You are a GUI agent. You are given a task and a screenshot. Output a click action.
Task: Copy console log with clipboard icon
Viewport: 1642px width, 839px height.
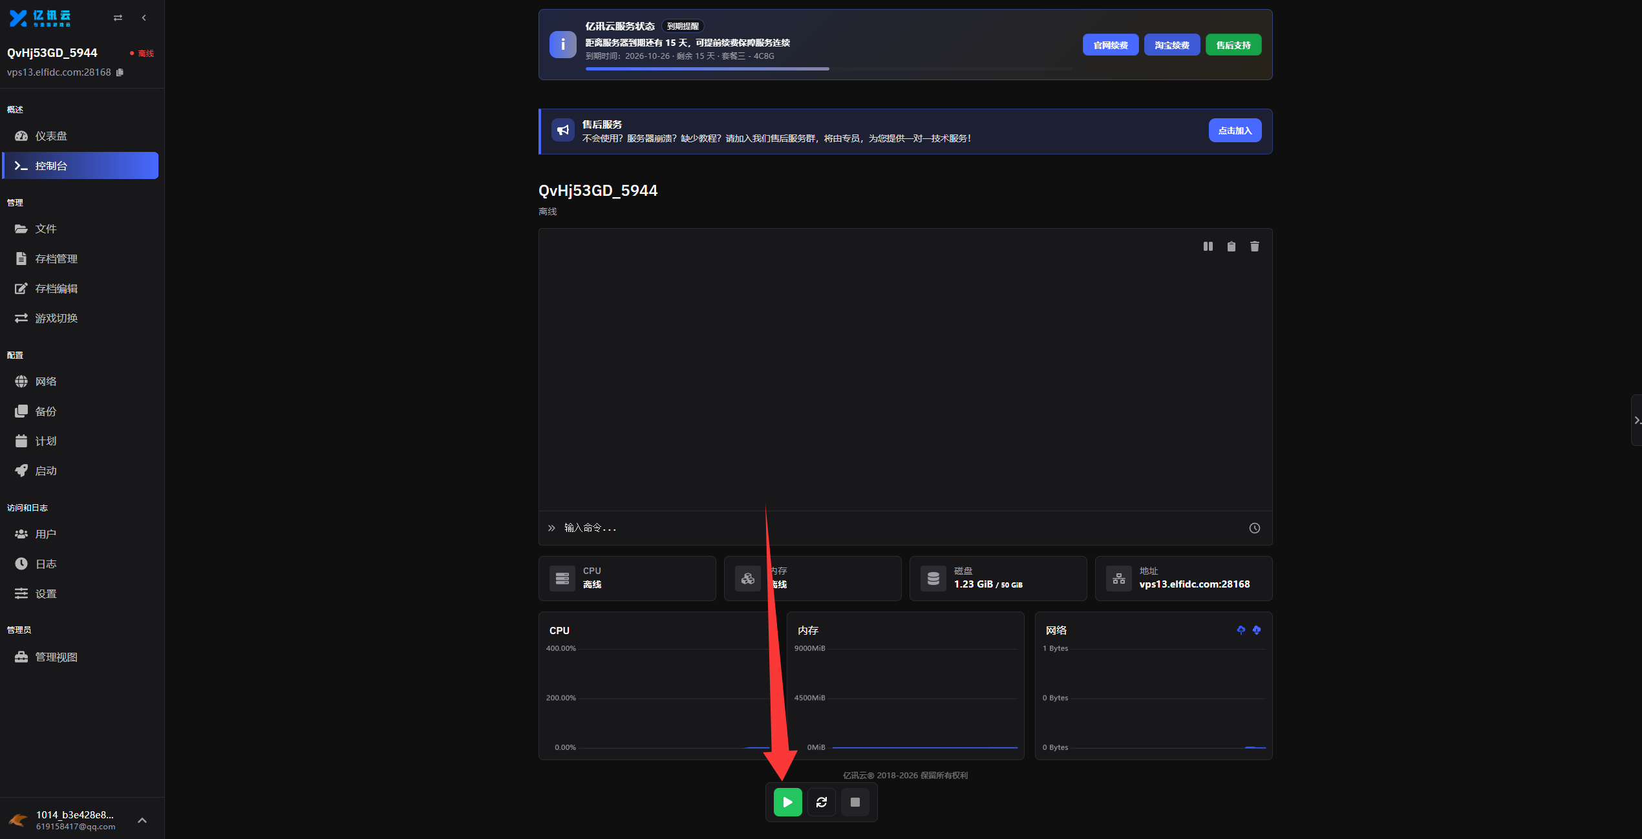point(1231,246)
